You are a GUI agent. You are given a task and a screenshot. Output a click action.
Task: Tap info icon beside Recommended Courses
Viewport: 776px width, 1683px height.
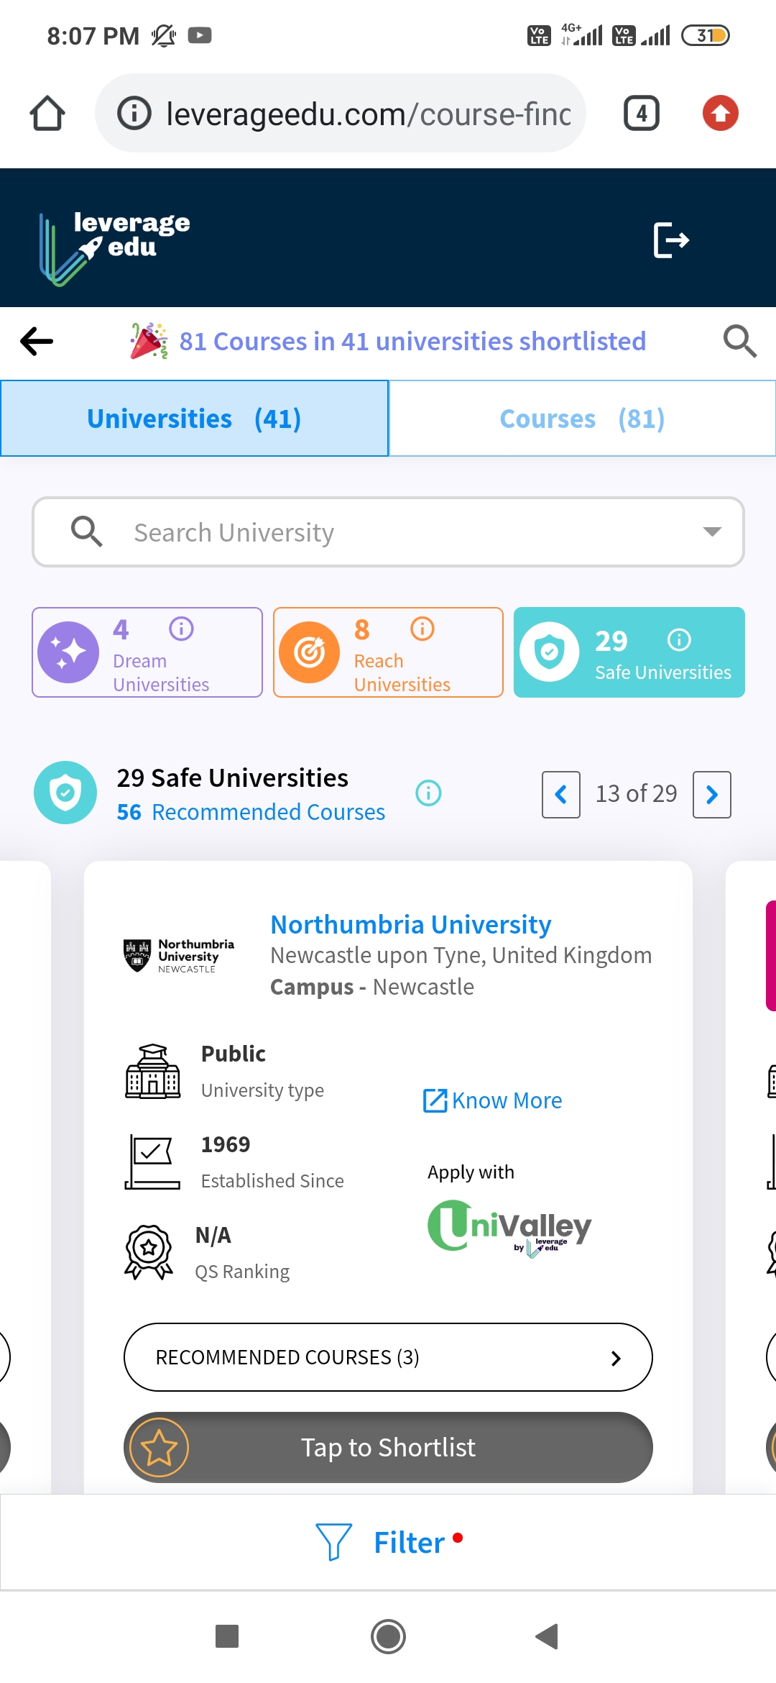[429, 793]
